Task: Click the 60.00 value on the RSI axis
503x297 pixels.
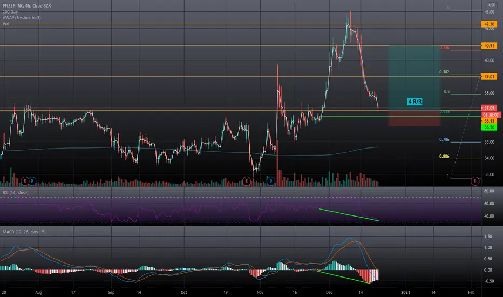Action: click(489, 203)
